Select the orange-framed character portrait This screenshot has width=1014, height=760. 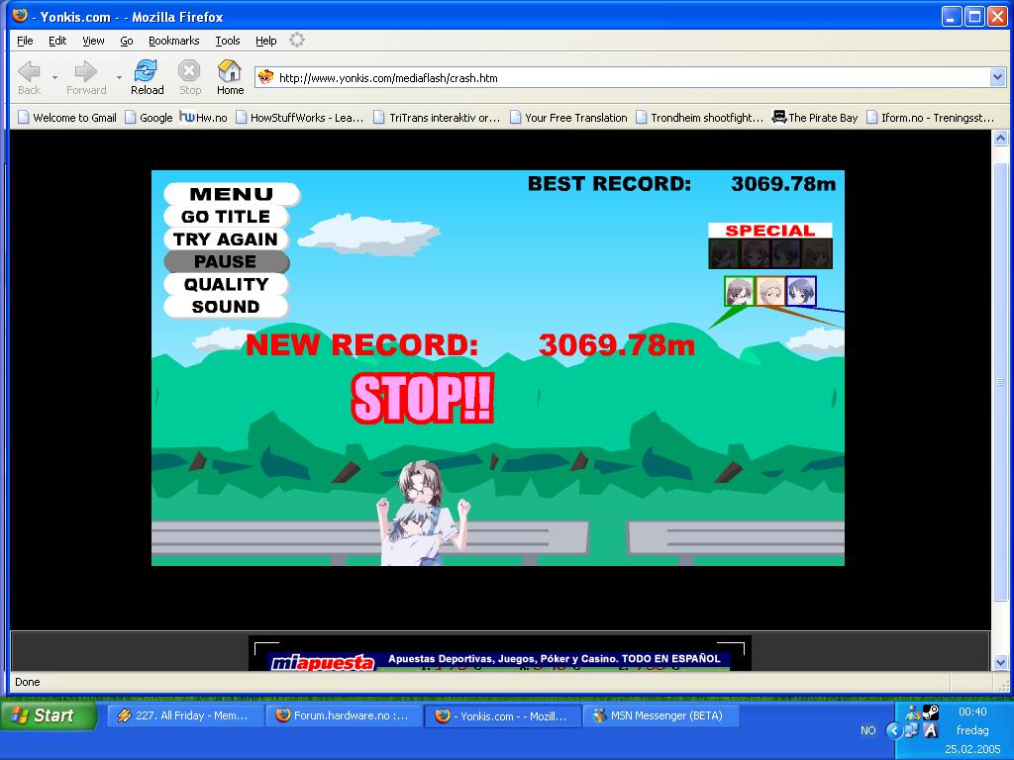(770, 292)
